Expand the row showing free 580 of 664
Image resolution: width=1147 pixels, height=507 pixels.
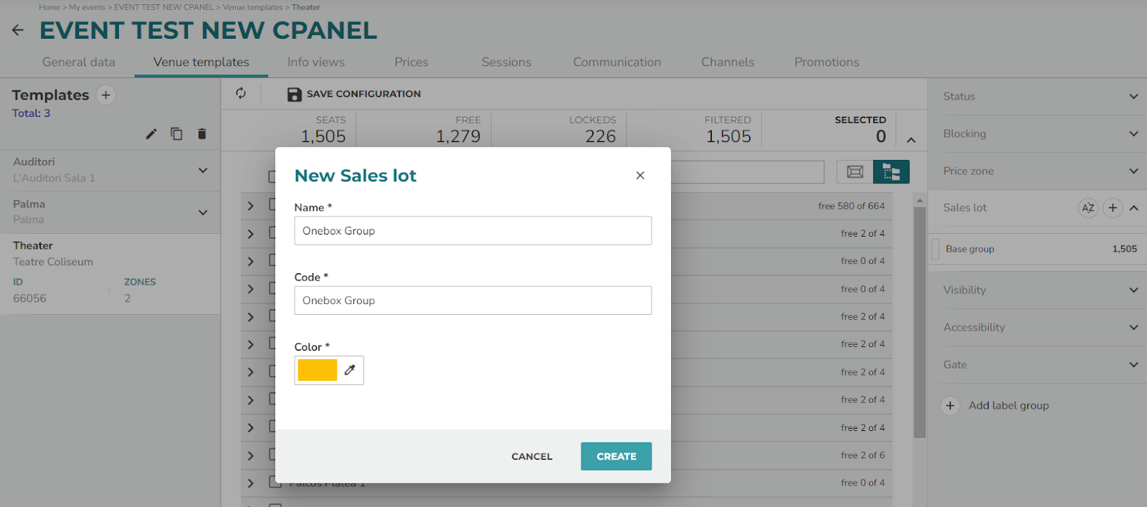pyautogui.click(x=250, y=206)
